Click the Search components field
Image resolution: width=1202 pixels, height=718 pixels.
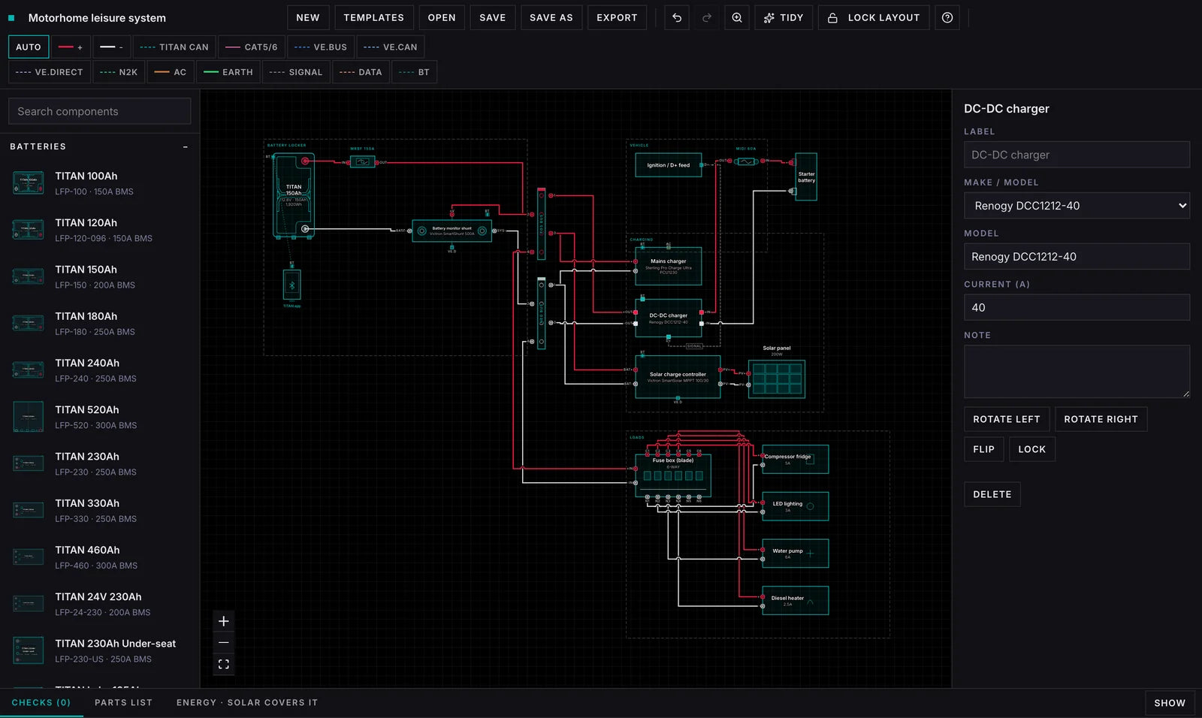click(99, 111)
